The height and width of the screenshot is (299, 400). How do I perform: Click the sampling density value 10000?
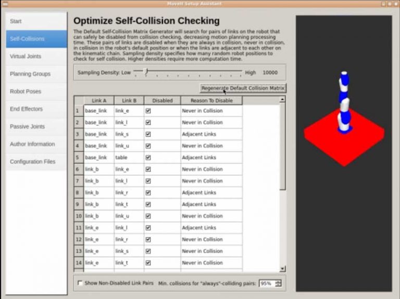coord(270,73)
